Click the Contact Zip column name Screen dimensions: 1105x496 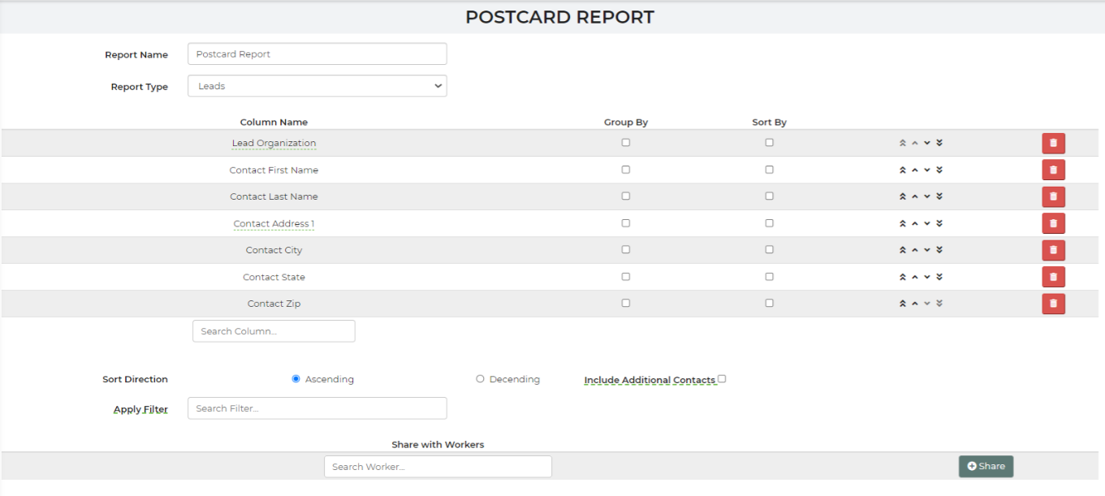274,304
